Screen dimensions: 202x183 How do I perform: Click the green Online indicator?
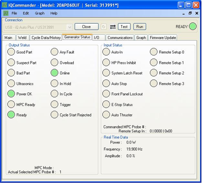[54, 73]
